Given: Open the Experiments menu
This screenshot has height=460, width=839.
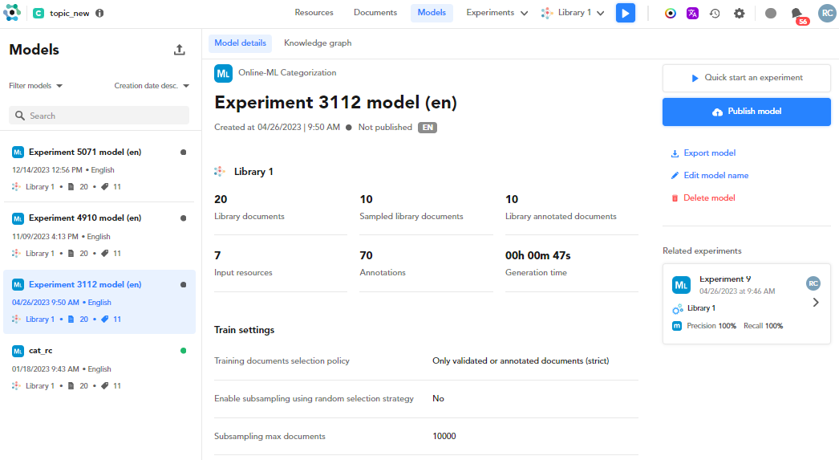Looking at the screenshot, I should point(497,13).
